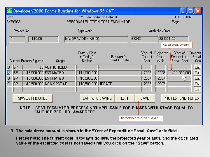Click Cal. button for NON-SIXYEAR C row
This screenshot has width=210, height=157.
(x=197, y=84)
